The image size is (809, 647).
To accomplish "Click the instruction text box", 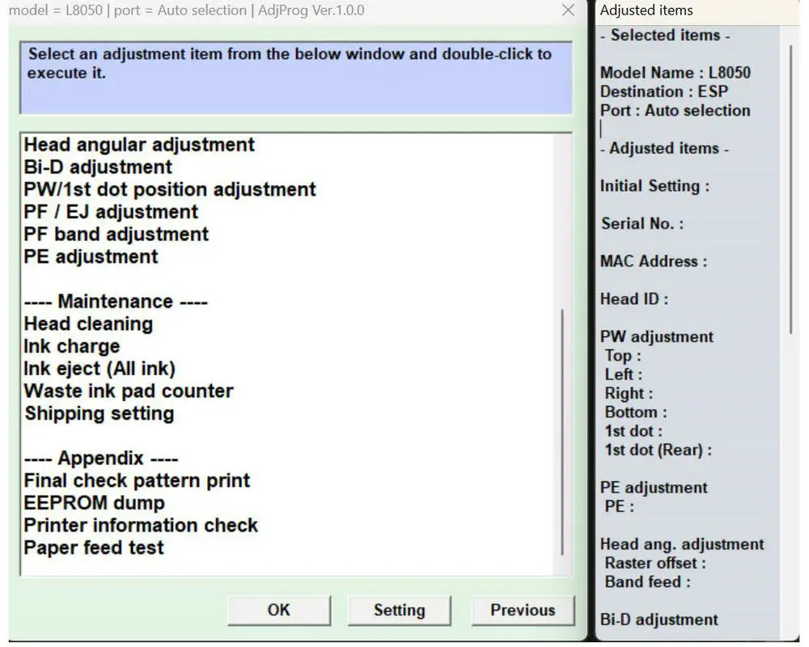I will (x=296, y=78).
